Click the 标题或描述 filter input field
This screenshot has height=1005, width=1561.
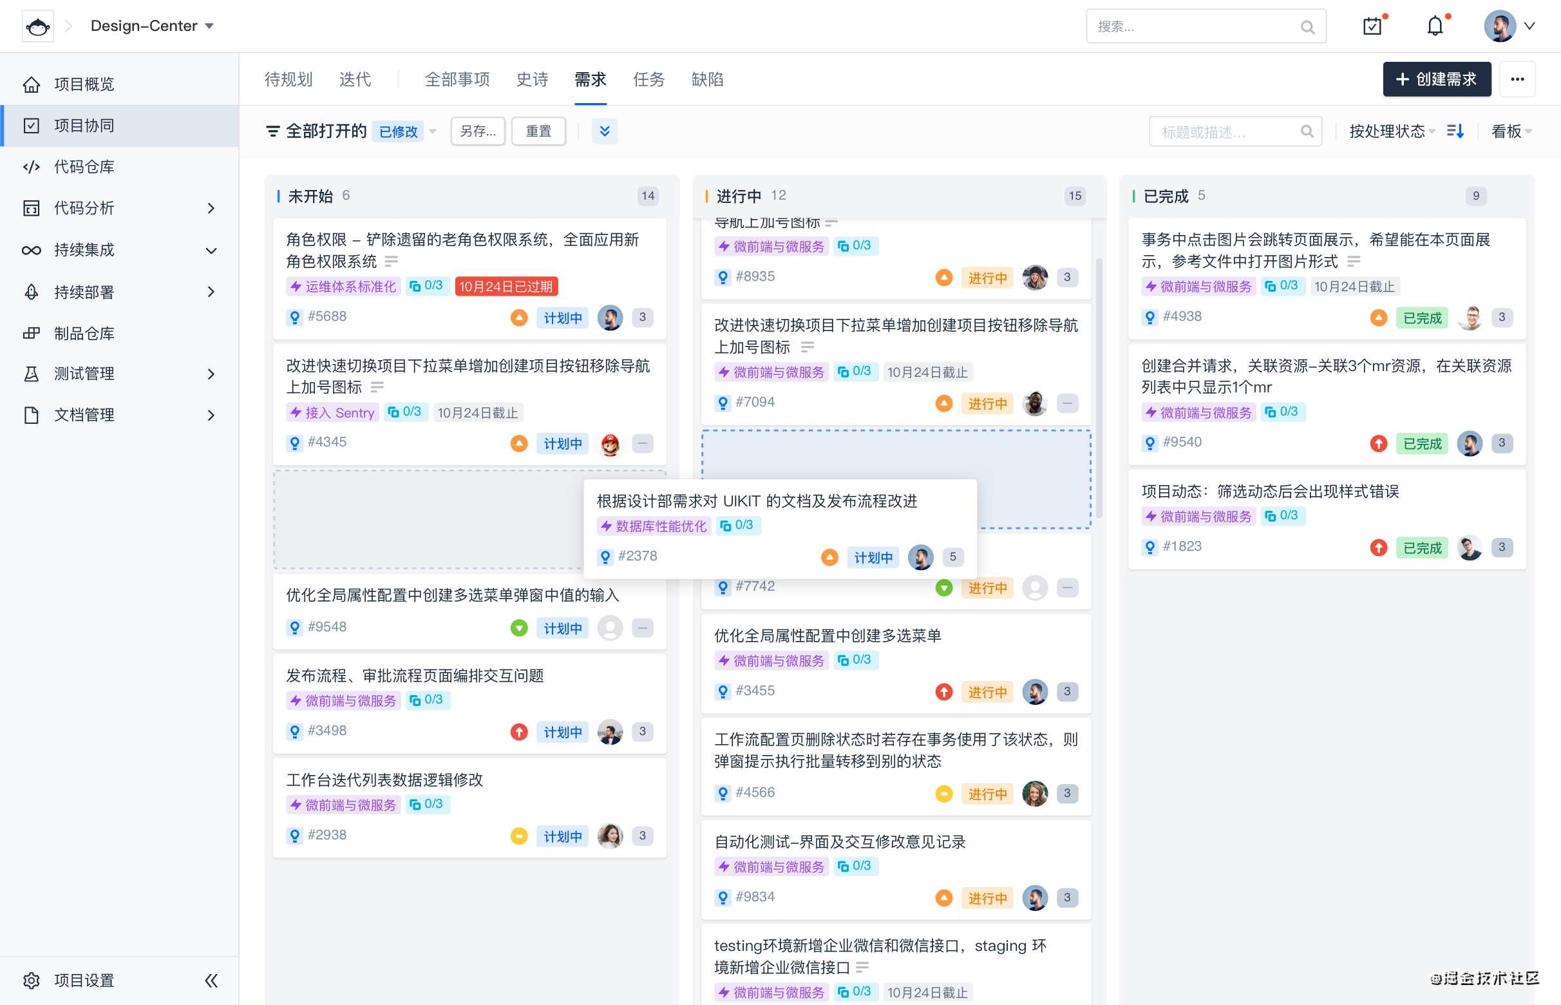pos(1226,132)
